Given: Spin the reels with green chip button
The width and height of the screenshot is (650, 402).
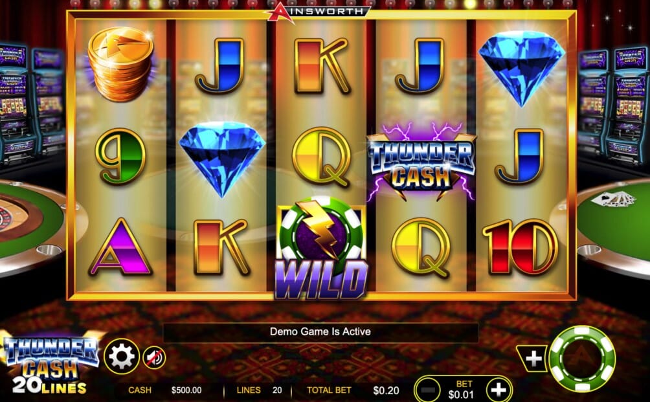Looking at the screenshot, I should pyautogui.click(x=582, y=359).
